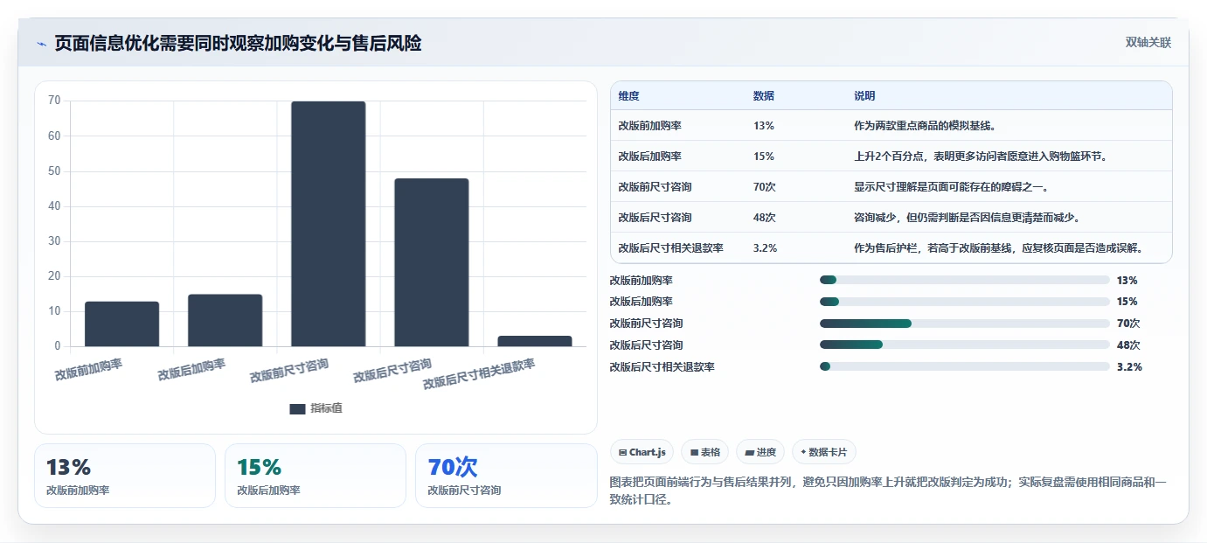The height and width of the screenshot is (543, 1207).
Task: Click description starting 显示尺寸理解
Action: 951,187
